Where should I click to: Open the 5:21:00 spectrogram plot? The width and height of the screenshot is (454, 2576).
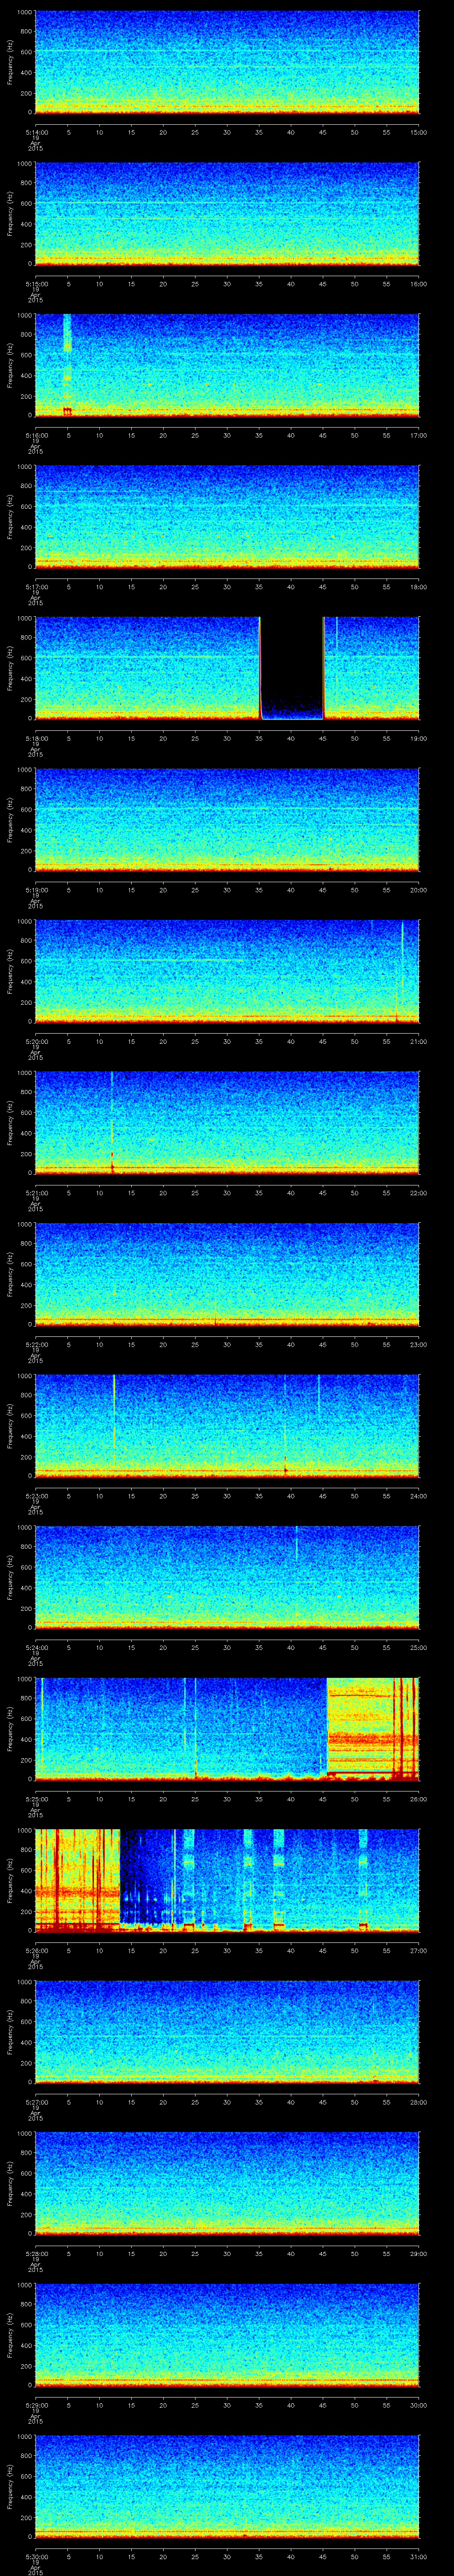pyautogui.click(x=227, y=1123)
